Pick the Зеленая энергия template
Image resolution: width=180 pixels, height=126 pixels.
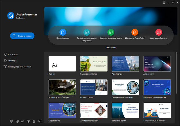125,110
